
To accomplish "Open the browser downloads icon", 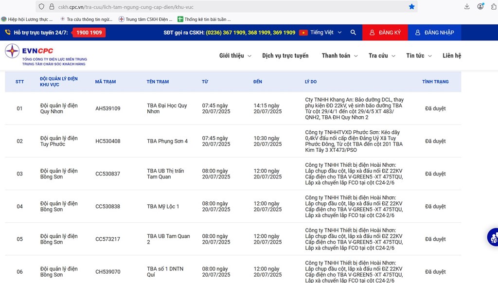I will [x=467, y=7].
